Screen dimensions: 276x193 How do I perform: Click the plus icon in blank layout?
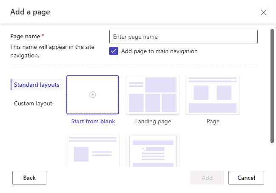[x=93, y=95]
